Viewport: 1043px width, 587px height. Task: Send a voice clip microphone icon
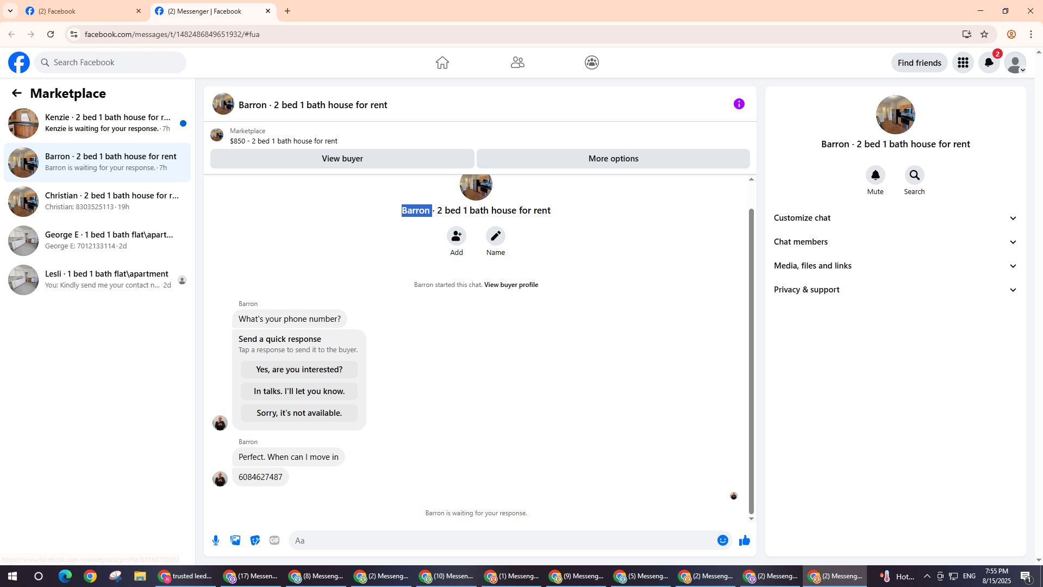point(216,540)
